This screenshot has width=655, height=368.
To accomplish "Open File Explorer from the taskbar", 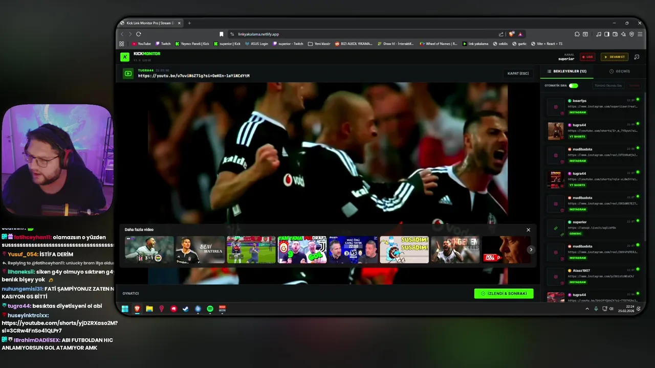I will [x=149, y=309].
